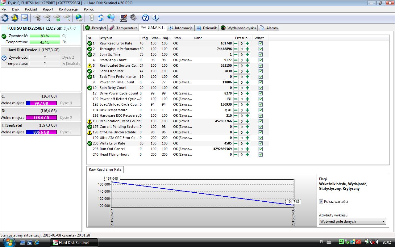The height and width of the screenshot is (247, 395).
Task: Open the Plik menu
Action: (x=4, y=9)
